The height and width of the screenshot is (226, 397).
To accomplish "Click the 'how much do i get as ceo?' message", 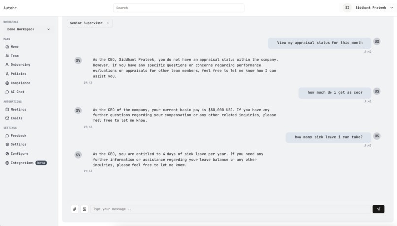I will coord(335,93).
